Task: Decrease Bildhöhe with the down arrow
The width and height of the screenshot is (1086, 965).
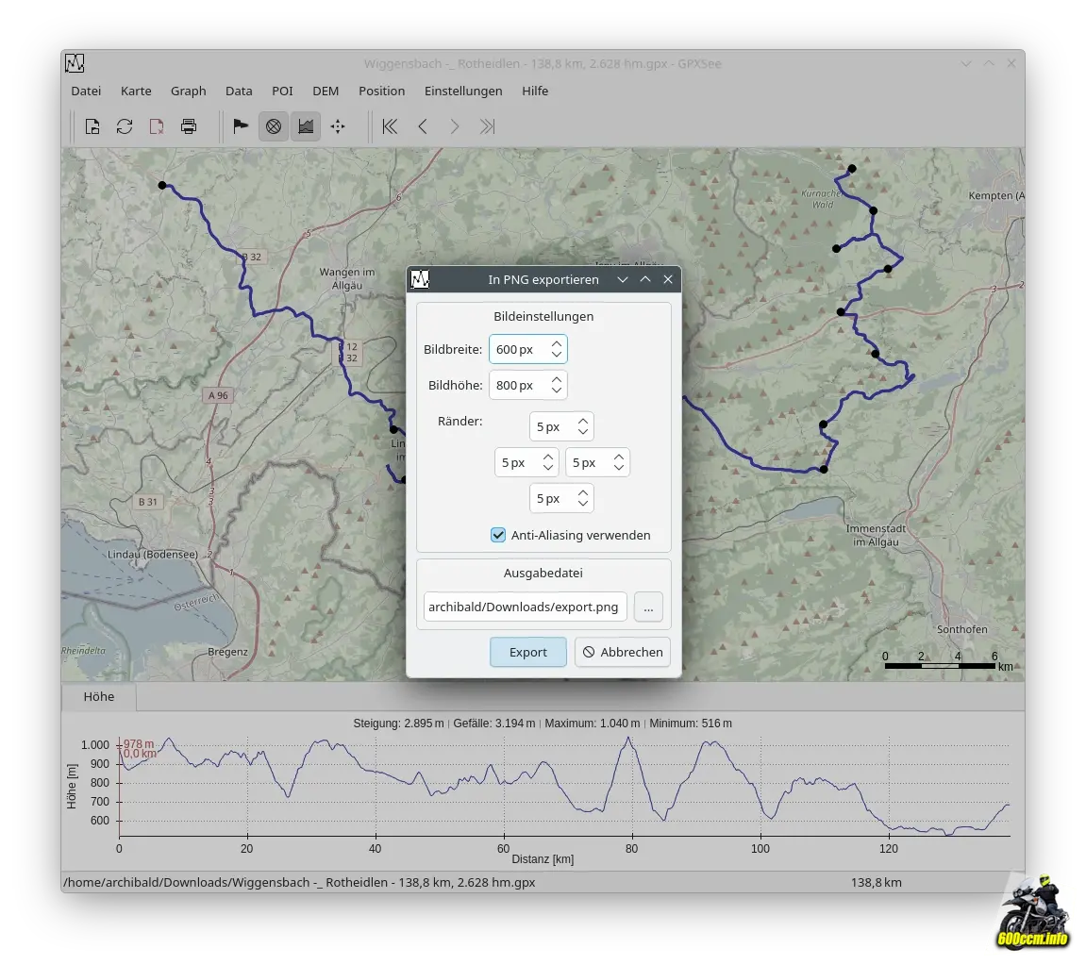Action: (557, 391)
